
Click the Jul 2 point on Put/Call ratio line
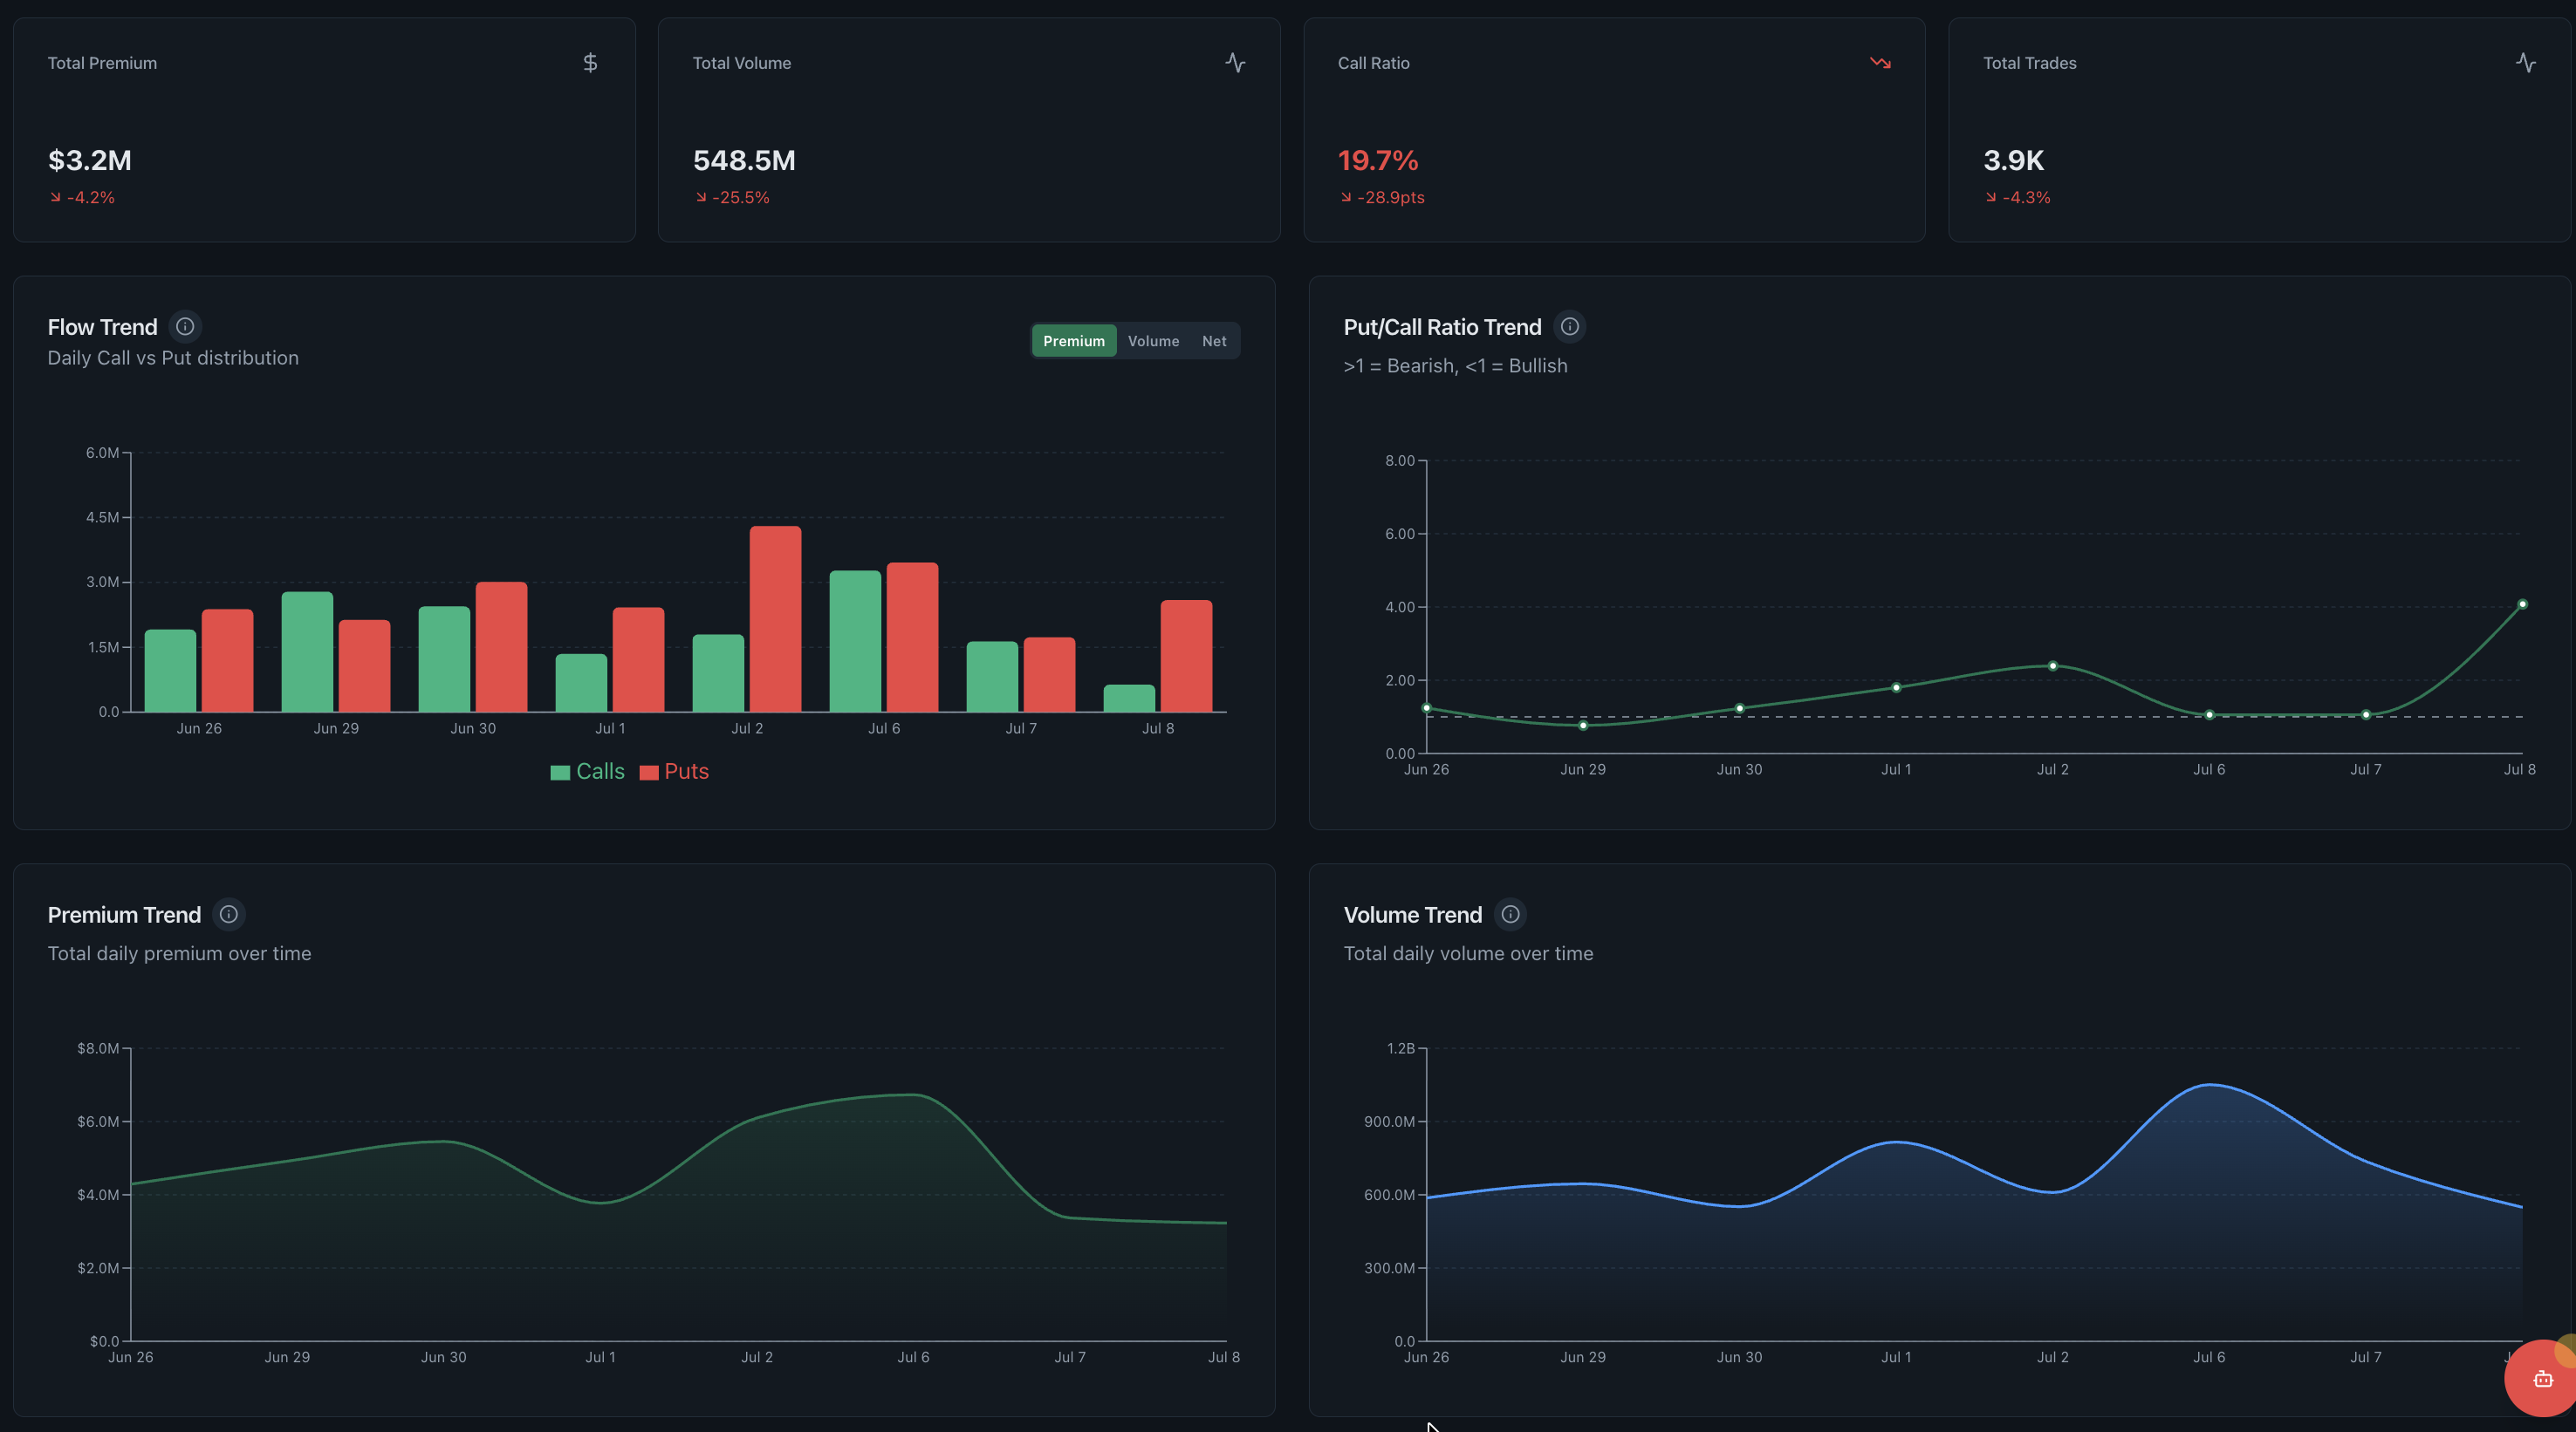[x=2053, y=665]
